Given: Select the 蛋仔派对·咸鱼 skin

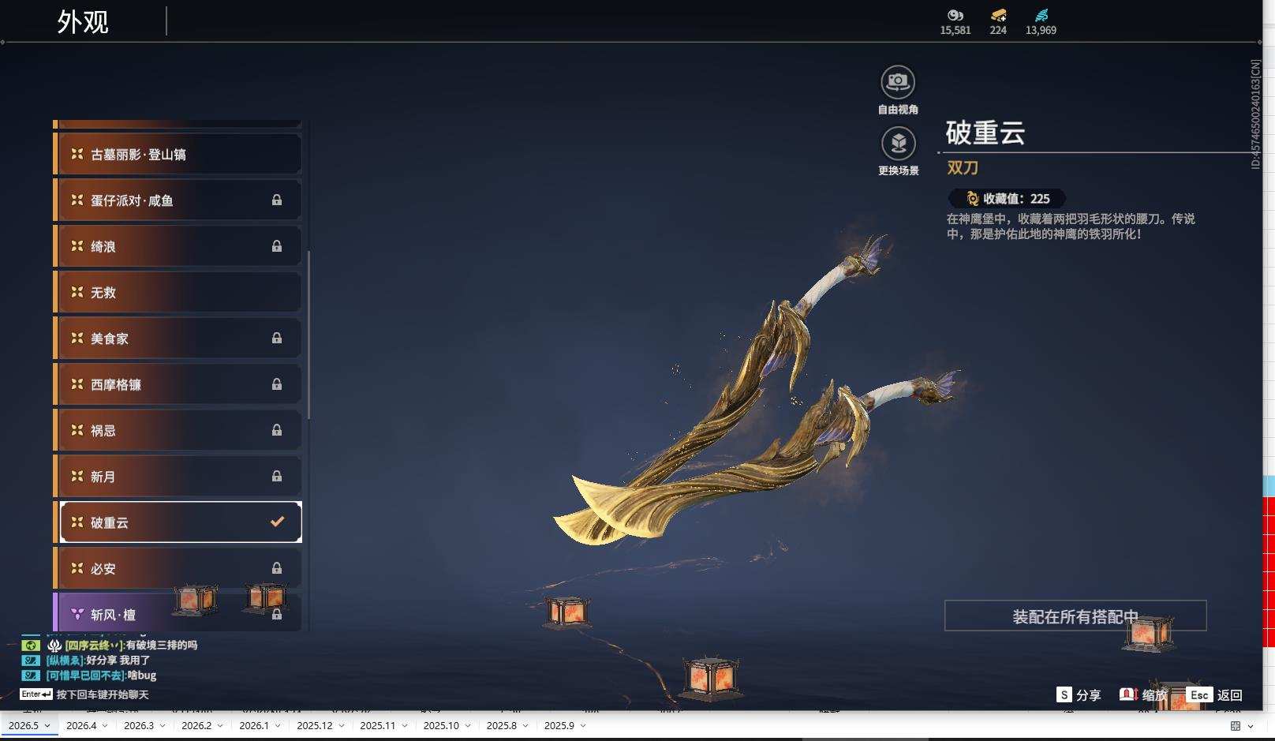Looking at the screenshot, I should (x=178, y=200).
